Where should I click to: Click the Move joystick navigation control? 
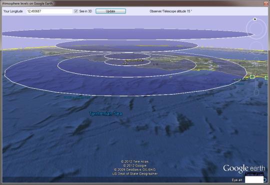(256, 48)
